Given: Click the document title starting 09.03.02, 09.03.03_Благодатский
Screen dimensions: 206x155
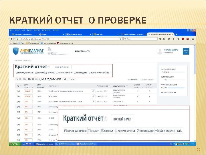Looking at the screenshot, I should point(46,79).
